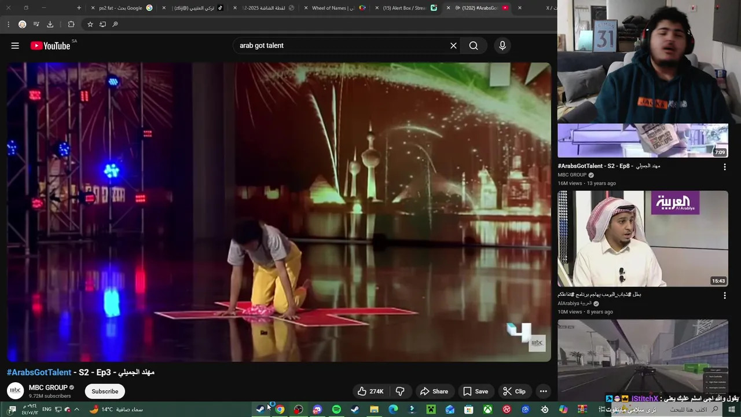This screenshot has height=417, width=741.
Task: Go to YouTube home via logo
Action: click(x=50, y=46)
